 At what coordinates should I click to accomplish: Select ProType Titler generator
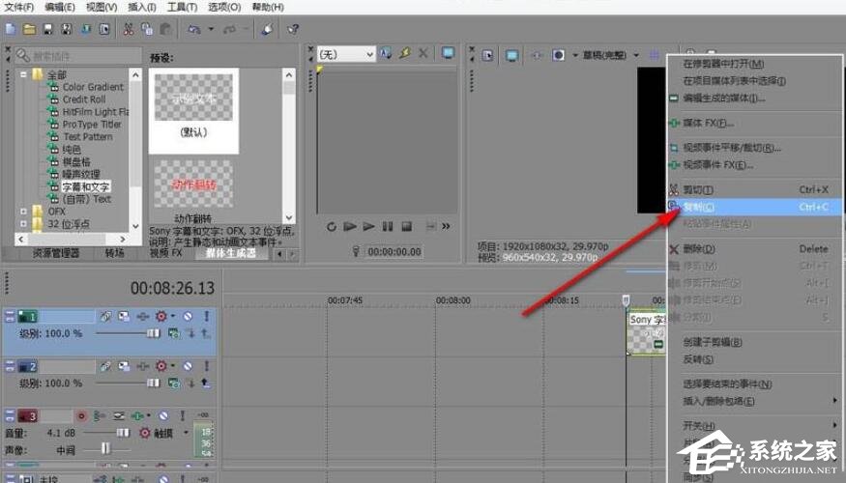tap(92, 124)
